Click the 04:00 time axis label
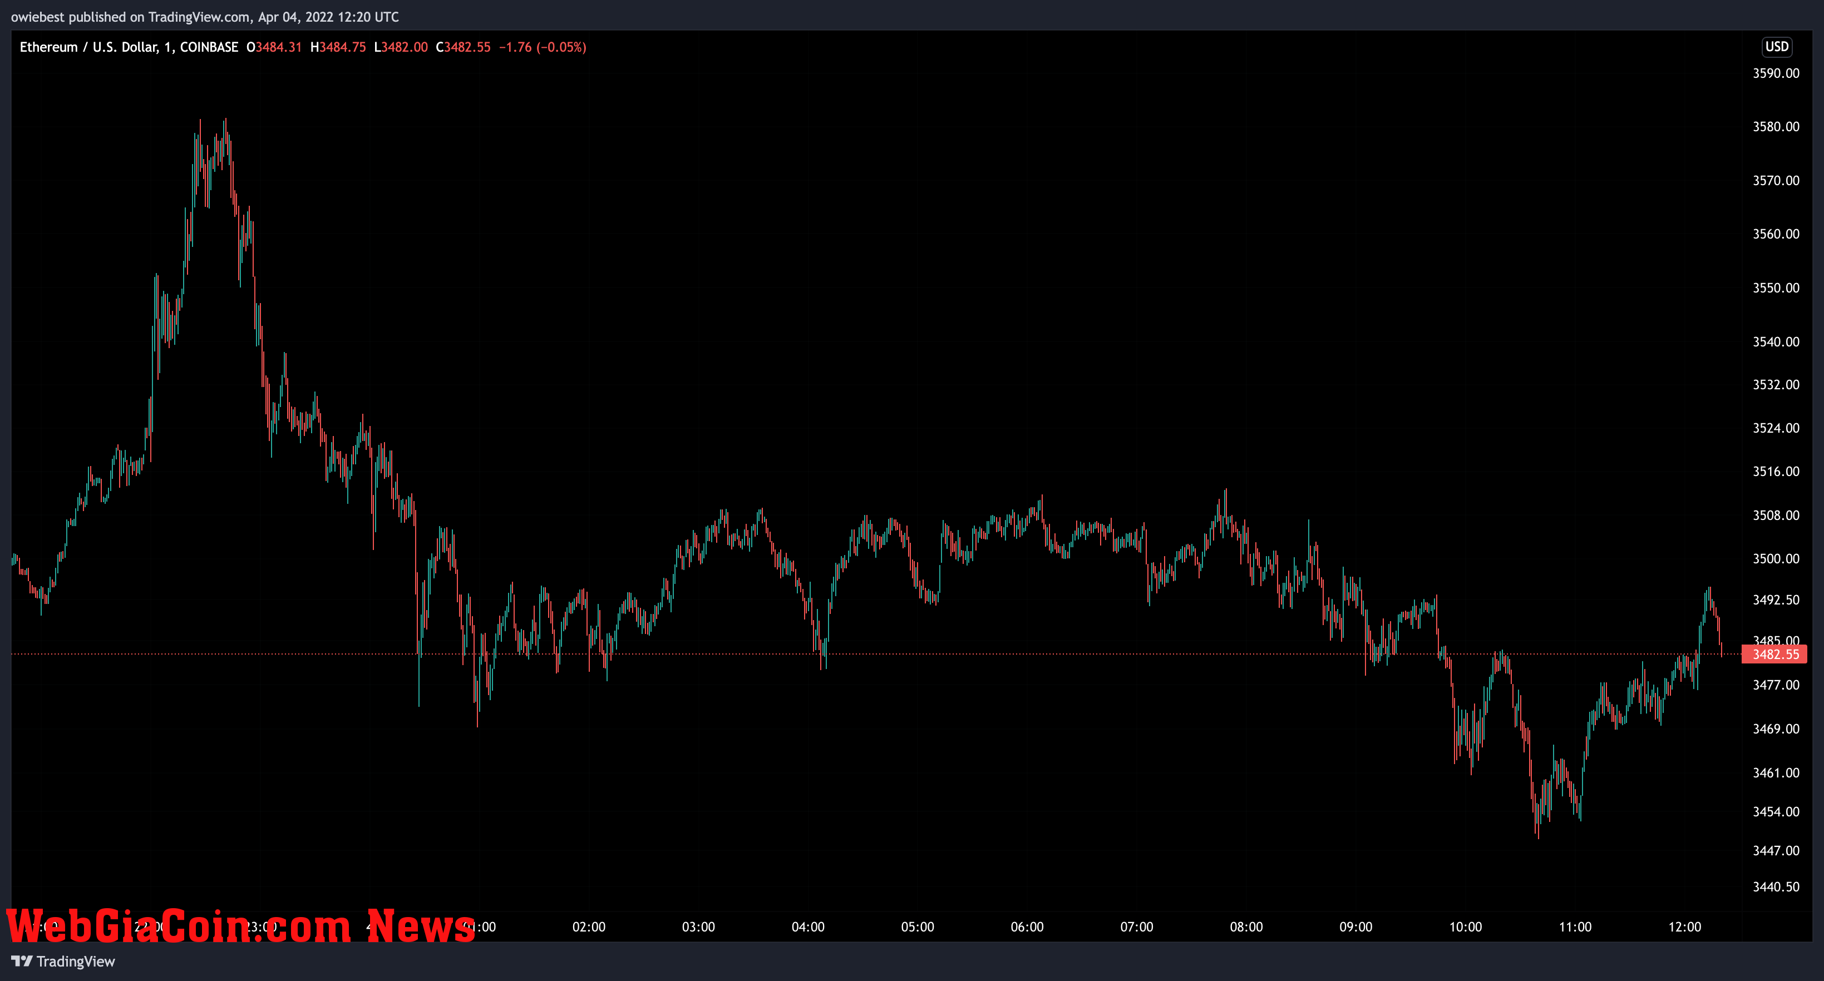 [x=808, y=926]
